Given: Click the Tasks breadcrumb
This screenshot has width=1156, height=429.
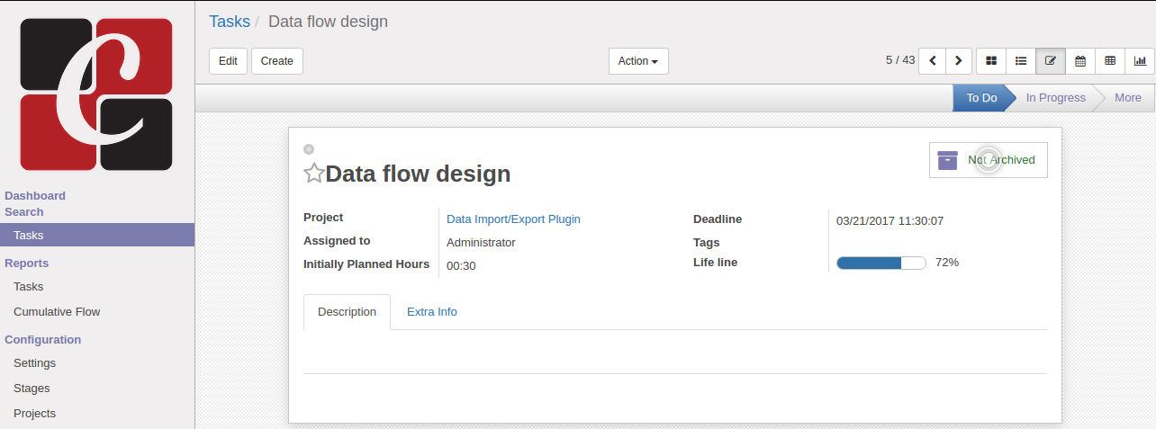Looking at the screenshot, I should 230,22.
